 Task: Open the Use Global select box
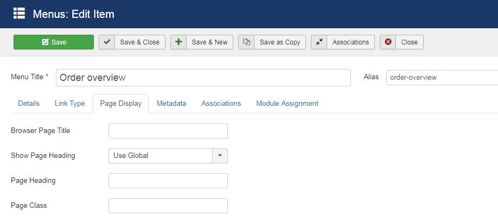point(161,156)
